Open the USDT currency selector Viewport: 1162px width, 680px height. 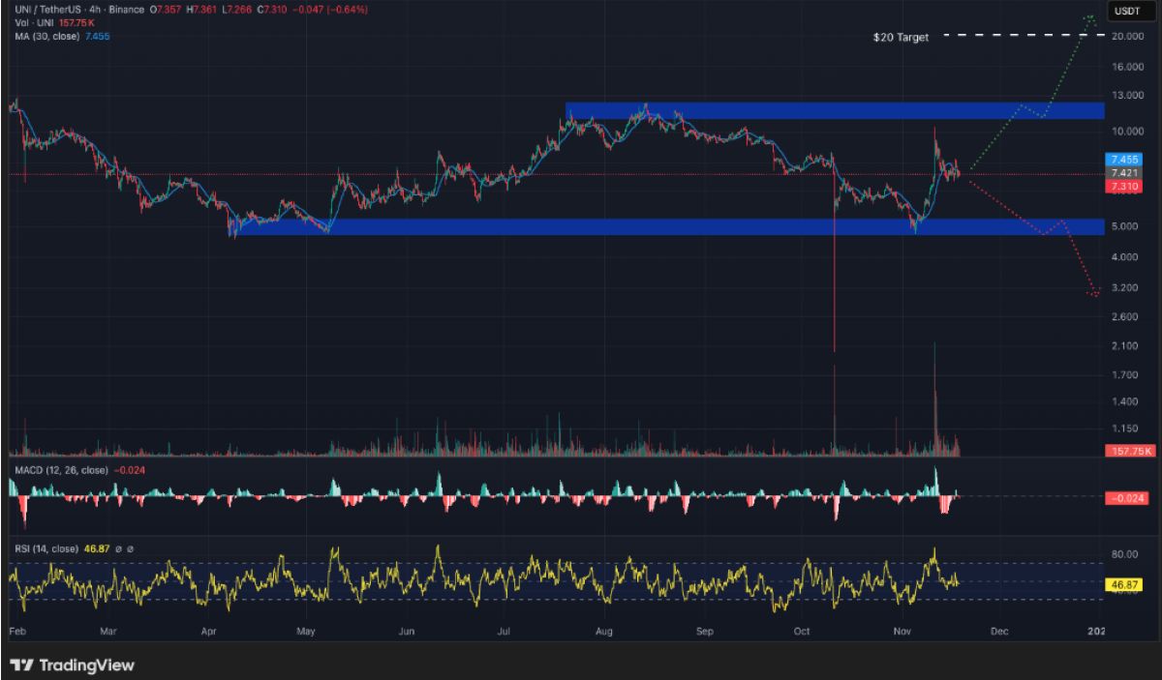click(1127, 11)
